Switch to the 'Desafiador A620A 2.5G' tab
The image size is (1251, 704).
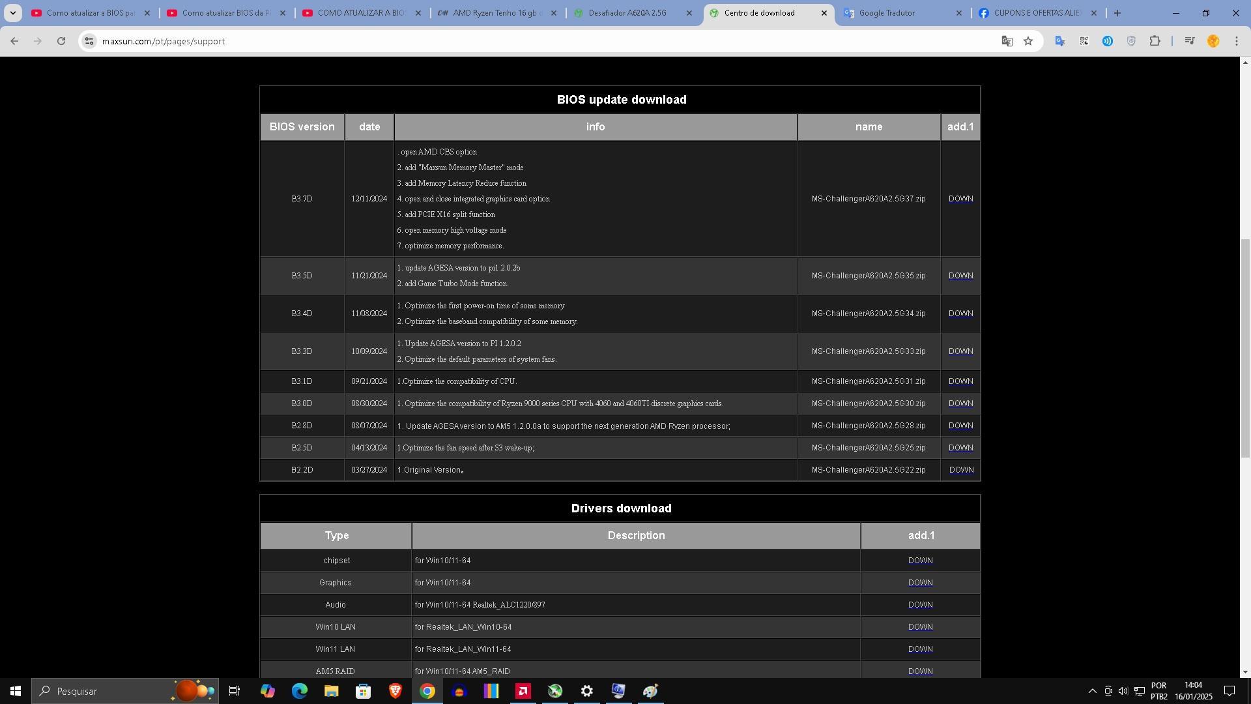coord(633,13)
